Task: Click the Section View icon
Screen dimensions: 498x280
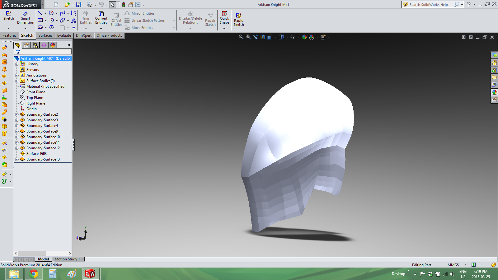Action: click(262, 37)
